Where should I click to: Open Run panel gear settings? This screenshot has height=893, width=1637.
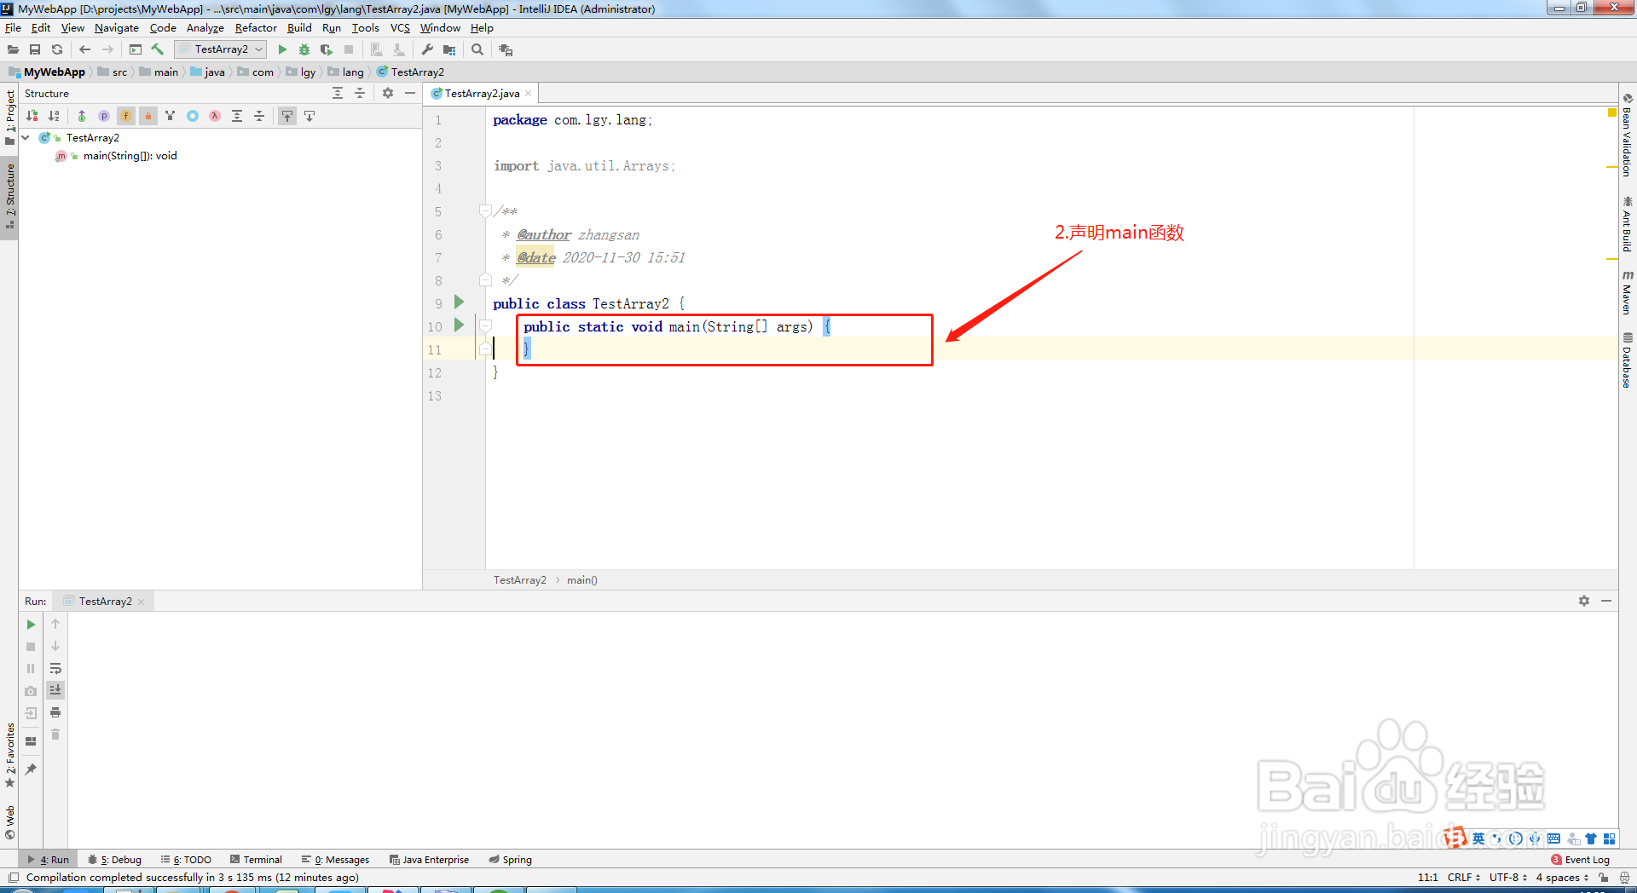[1584, 601]
